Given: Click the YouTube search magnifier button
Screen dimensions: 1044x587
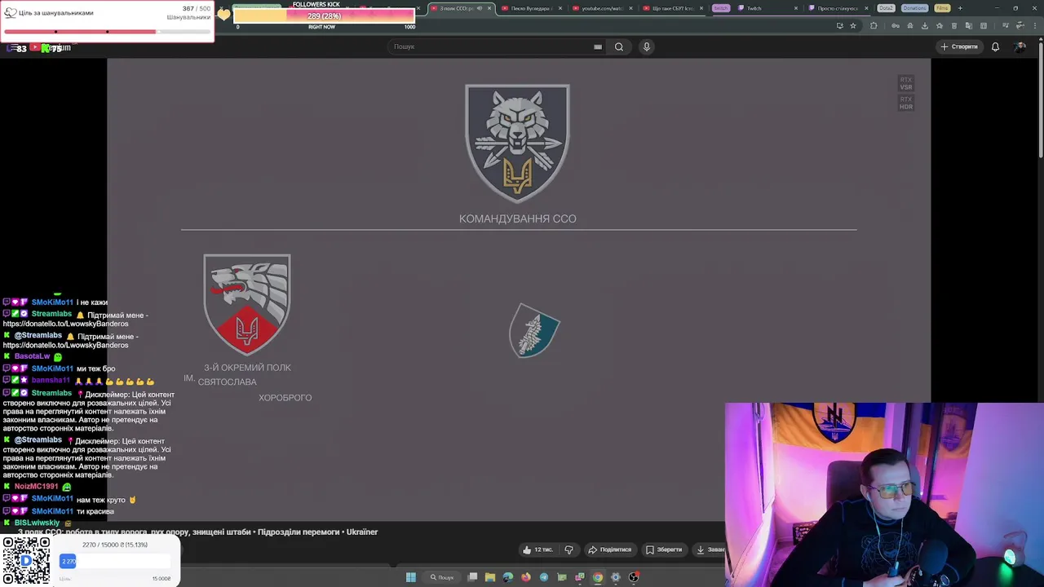Looking at the screenshot, I should coord(619,46).
